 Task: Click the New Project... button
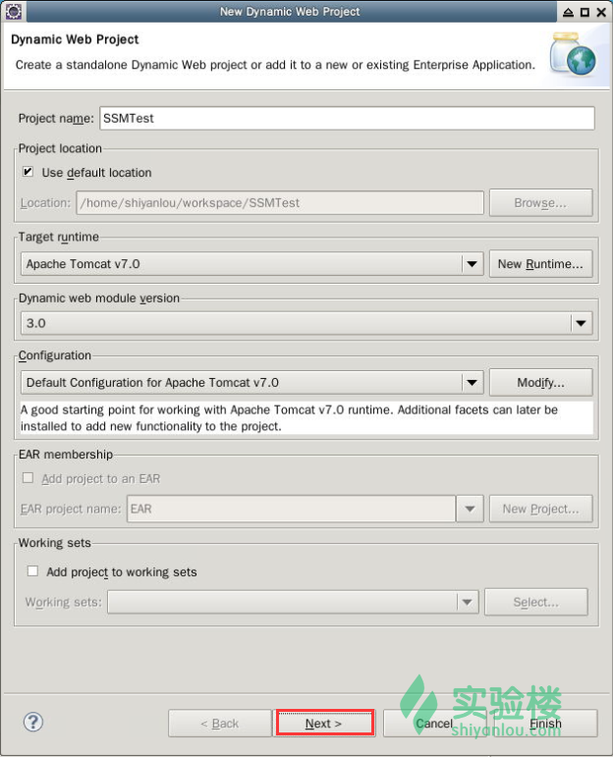(x=540, y=509)
